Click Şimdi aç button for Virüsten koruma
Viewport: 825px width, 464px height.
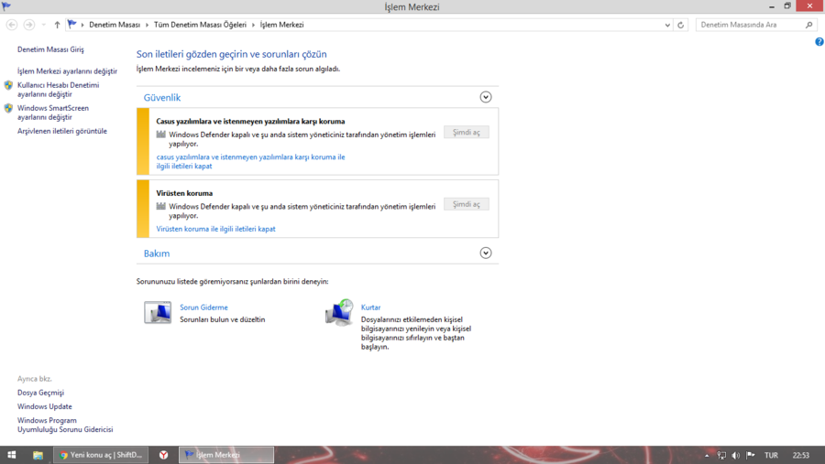[467, 204]
